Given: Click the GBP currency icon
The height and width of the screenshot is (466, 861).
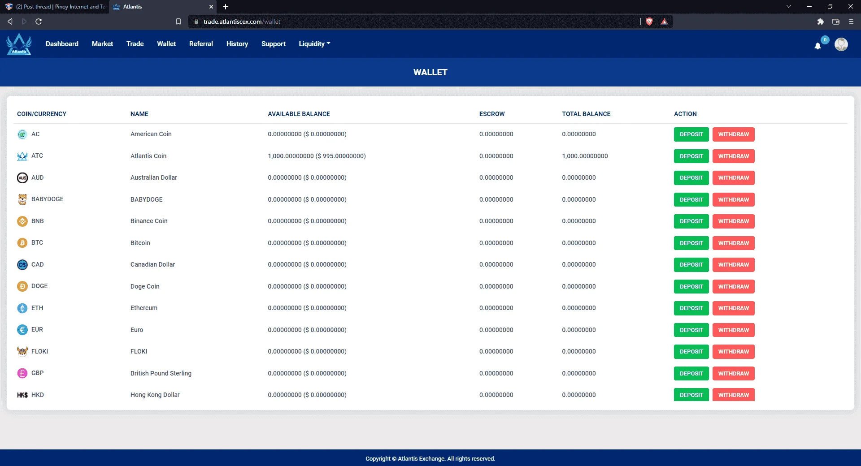Looking at the screenshot, I should click(x=22, y=373).
